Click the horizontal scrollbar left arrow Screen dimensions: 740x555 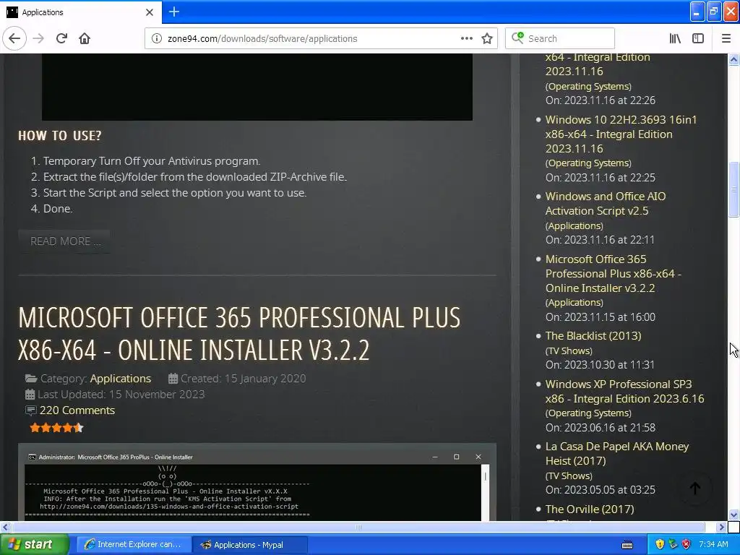click(x=5, y=527)
